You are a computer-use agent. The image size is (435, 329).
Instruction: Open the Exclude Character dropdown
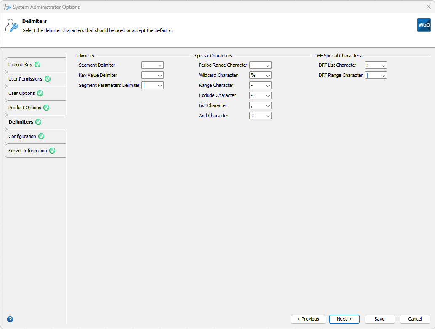pos(268,95)
